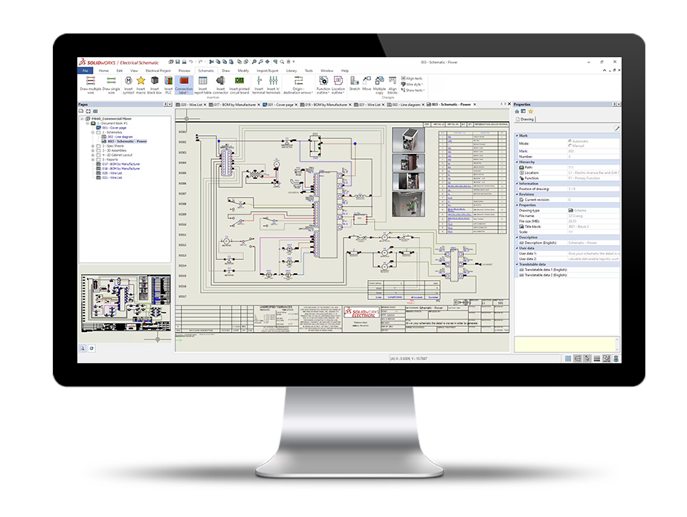
Task: Switch to the 002 - Line diagram document tab
Action: (x=406, y=105)
